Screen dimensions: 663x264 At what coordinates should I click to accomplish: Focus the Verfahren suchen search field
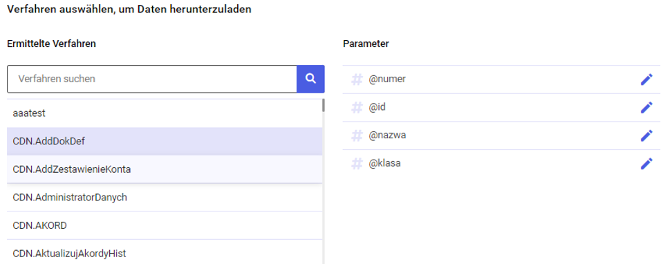click(152, 79)
